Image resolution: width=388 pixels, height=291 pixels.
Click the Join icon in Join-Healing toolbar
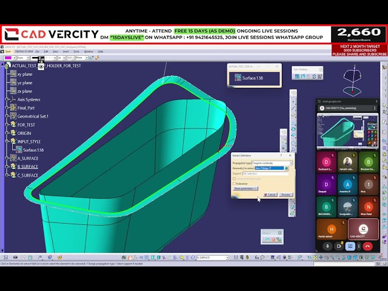297,76
